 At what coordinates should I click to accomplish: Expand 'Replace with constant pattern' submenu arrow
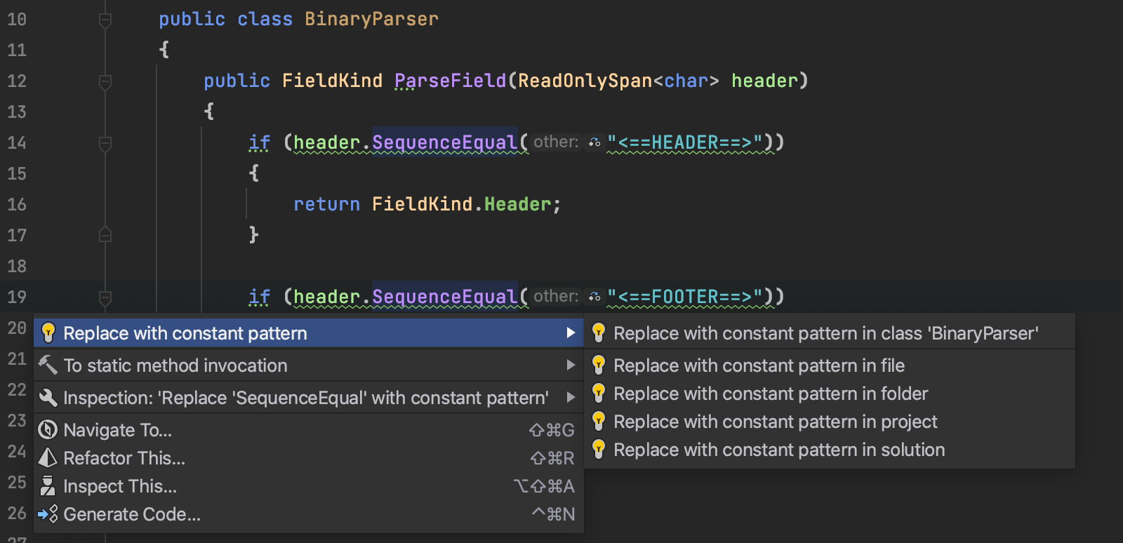571,333
